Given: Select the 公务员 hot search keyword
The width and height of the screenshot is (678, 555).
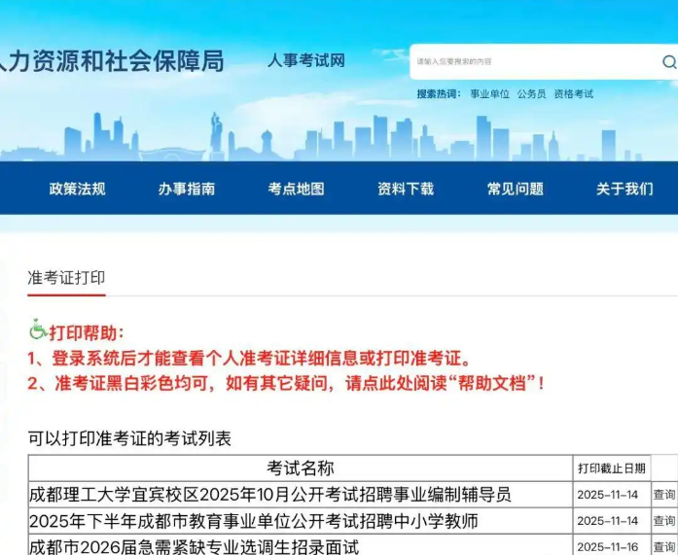Looking at the screenshot, I should 531,94.
